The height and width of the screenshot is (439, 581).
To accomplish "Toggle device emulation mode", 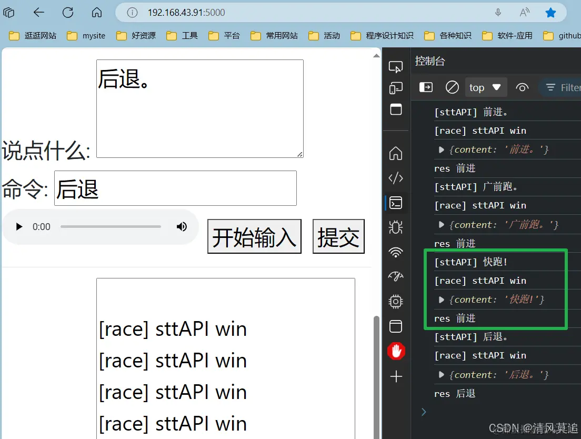I will pos(396,88).
